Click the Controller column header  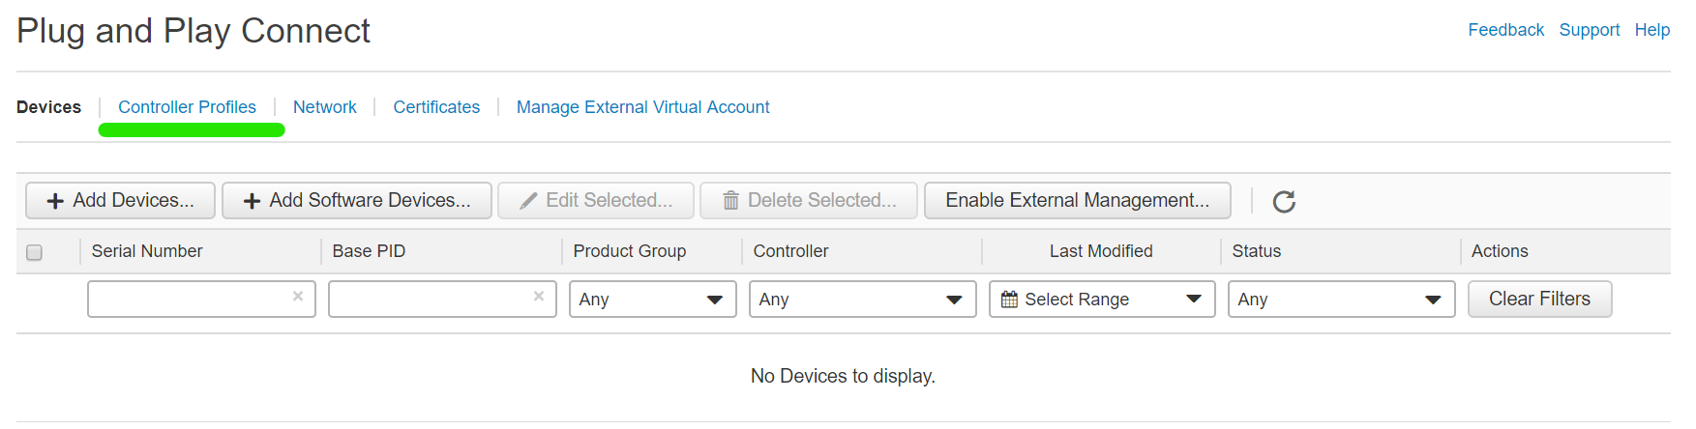click(790, 251)
